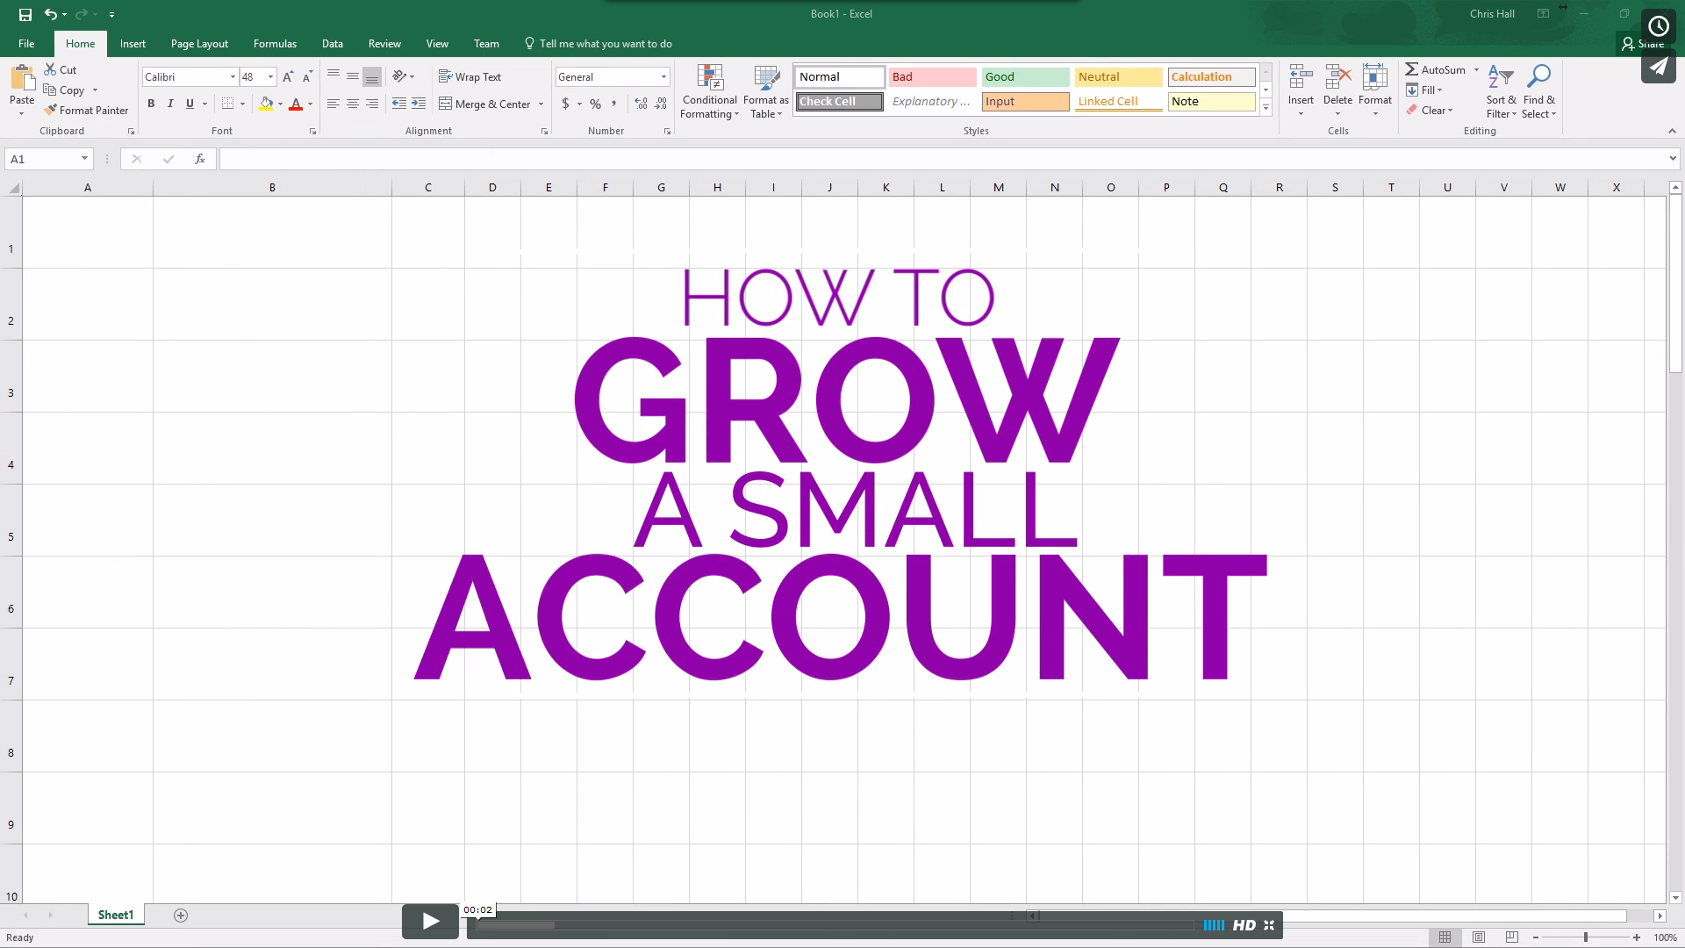Switch to the Insert tab

pos(133,43)
